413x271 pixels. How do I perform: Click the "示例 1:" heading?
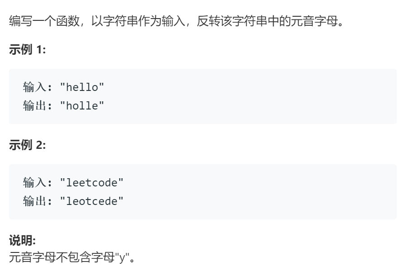28,50
